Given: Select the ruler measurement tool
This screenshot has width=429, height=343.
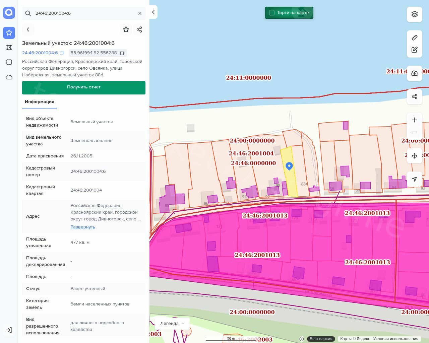Looking at the screenshot, I should pos(415,38).
